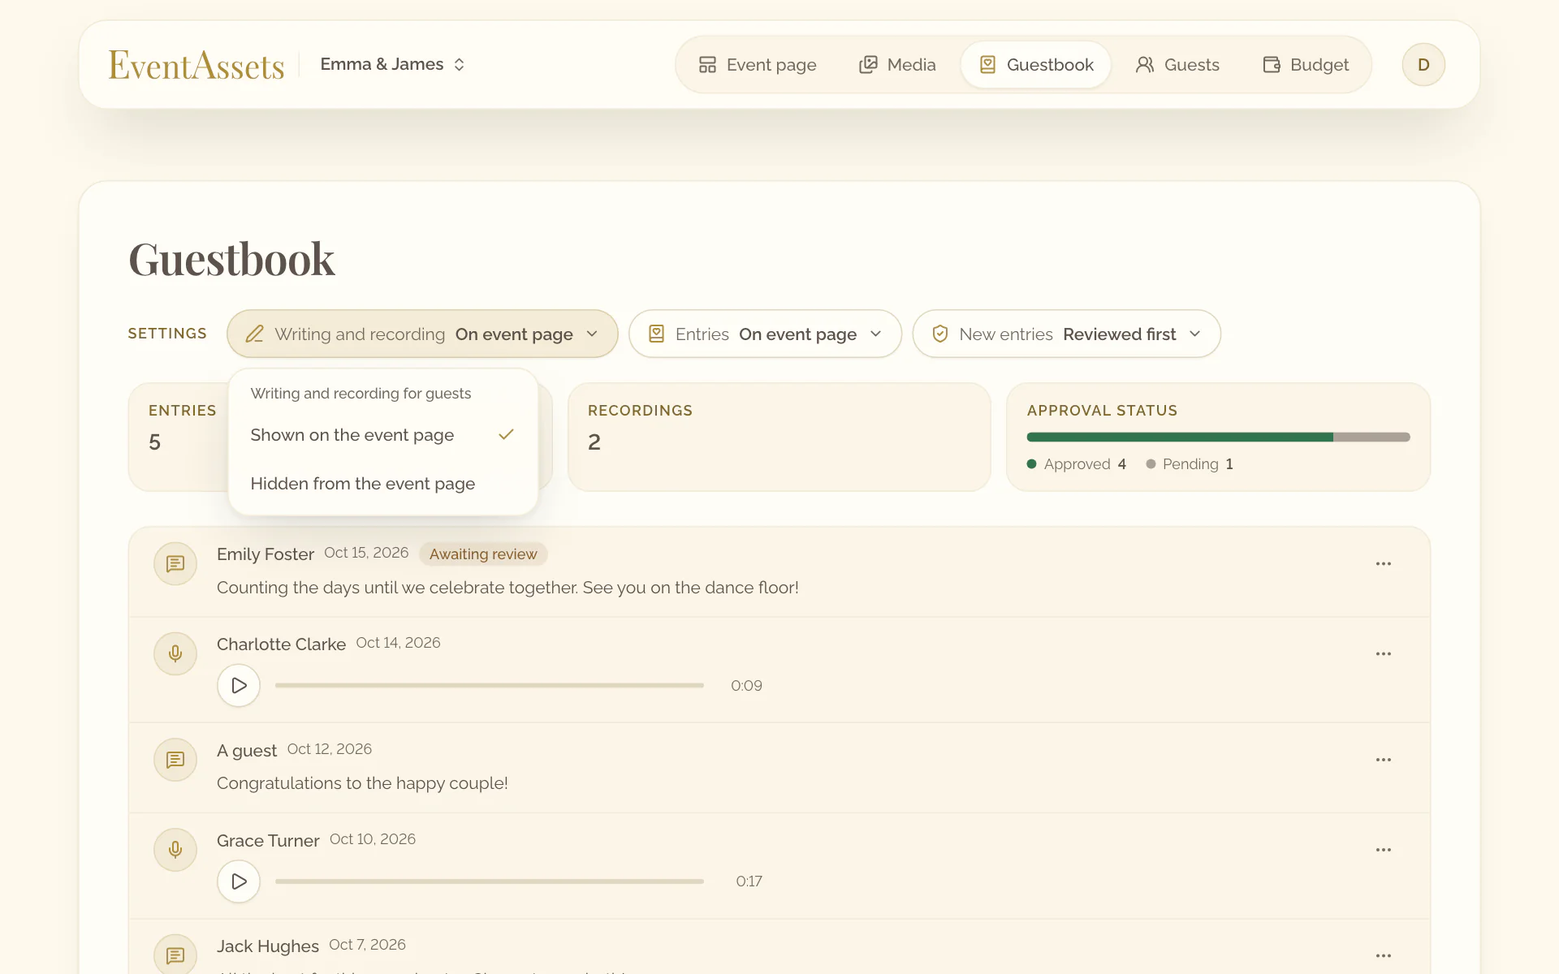Open more options for Charlotte Clarke entry
The width and height of the screenshot is (1559, 974).
coord(1384,654)
